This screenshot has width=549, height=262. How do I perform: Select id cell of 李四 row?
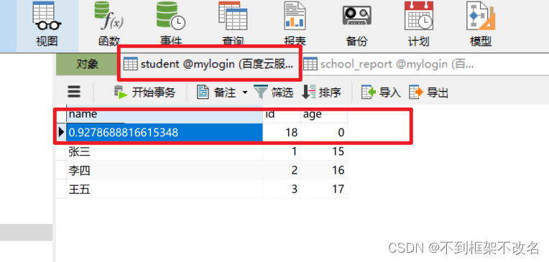tap(282, 170)
